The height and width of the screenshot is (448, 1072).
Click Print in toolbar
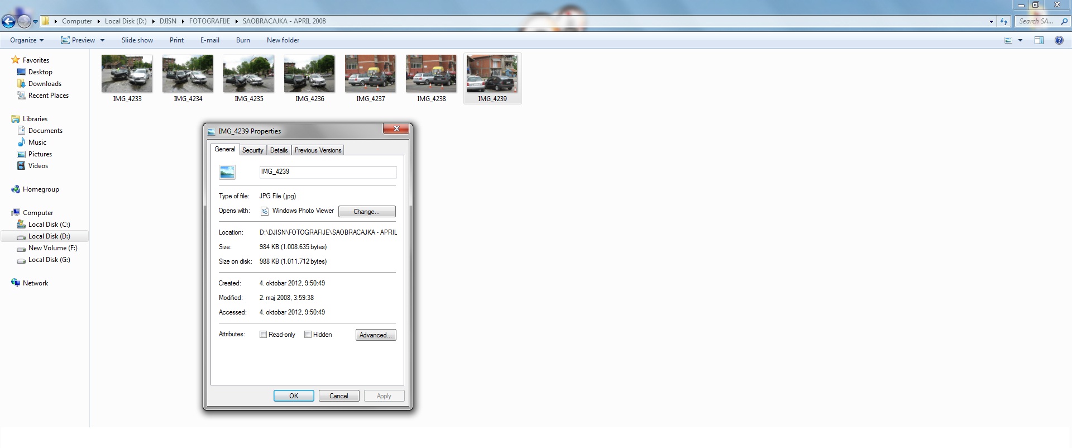(x=176, y=40)
